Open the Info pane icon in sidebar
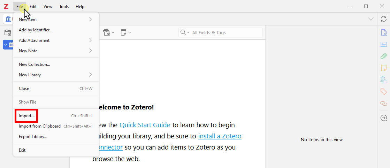Viewport: 390px width, 168px height. (383, 33)
